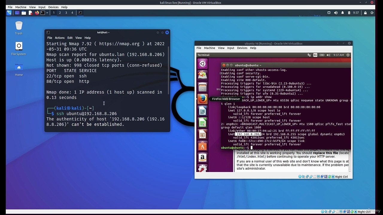383x215 pixels.
Task: Launch LibreOffice Impress in Ubuntu launcher
Action: click(x=203, y=134)
